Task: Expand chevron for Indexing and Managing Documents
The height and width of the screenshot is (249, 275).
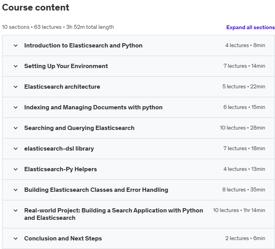Action: [16, 107]
